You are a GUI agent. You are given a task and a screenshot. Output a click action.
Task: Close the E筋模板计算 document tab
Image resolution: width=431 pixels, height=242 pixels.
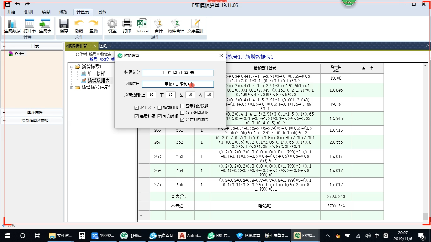tap(94, 46)
